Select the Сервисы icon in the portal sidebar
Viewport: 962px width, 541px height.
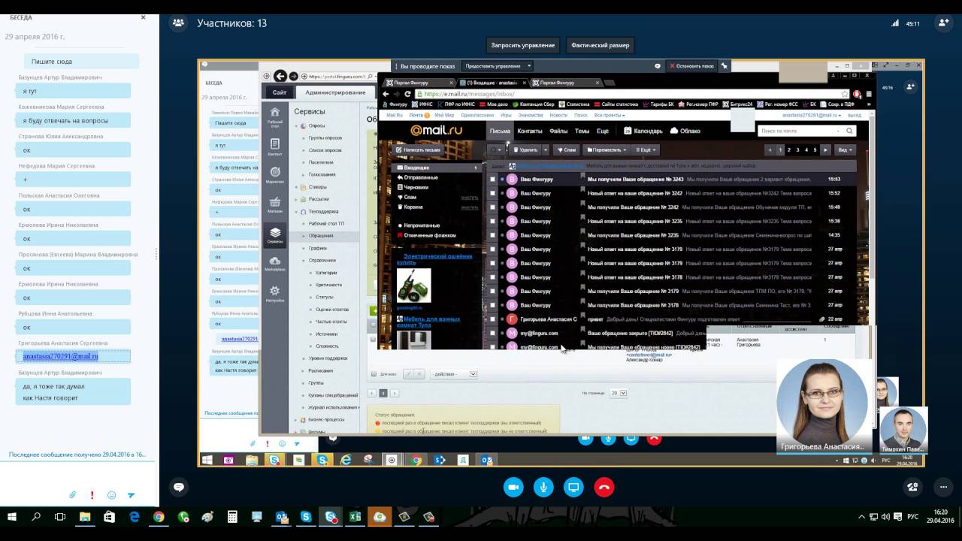pos(275,235)
